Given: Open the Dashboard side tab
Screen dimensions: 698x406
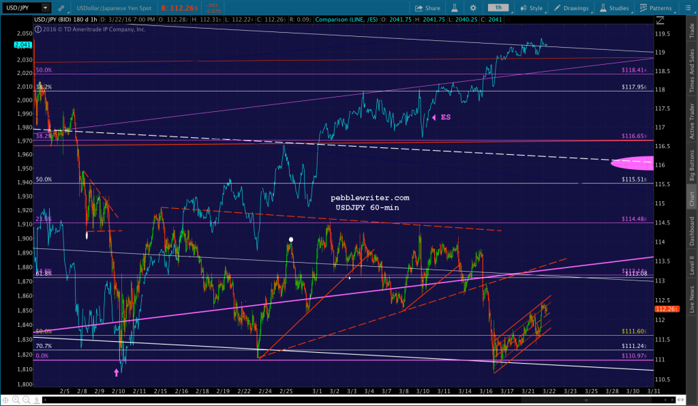Looking at the screenshot, I should (x=692, y=231).
